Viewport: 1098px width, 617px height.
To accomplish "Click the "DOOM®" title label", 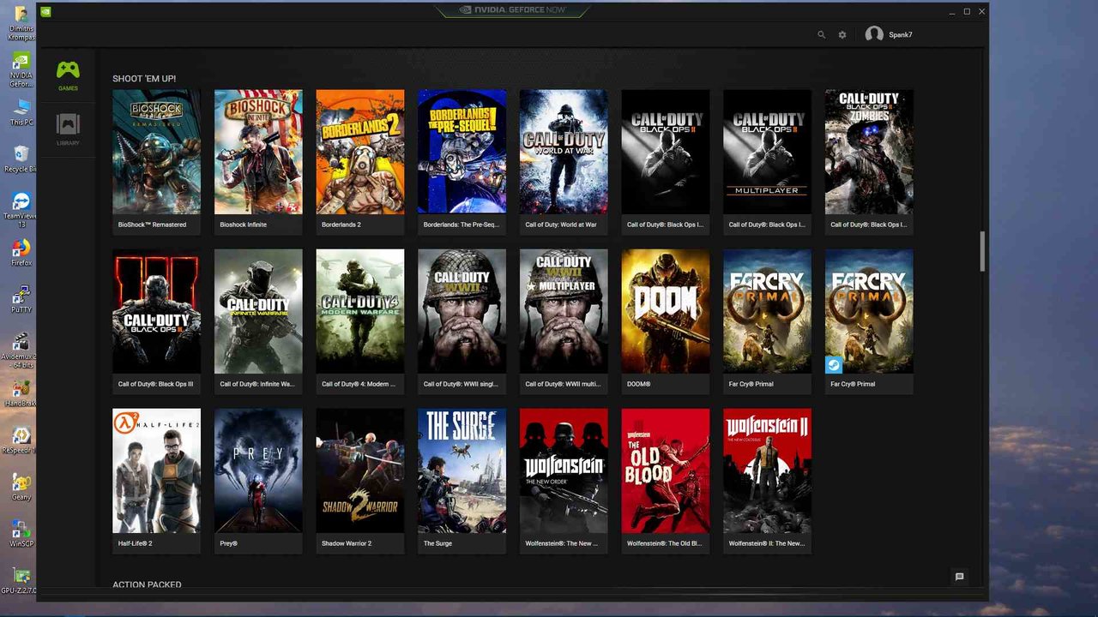I will tap(639, 384).
